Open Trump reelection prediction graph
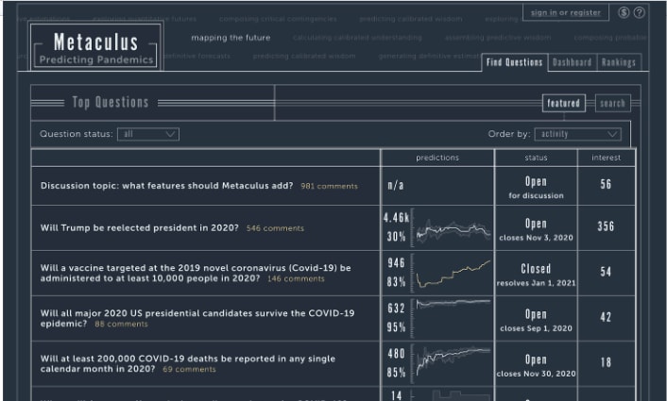This screenshot has height=401, width=667. click(x=453, y=228)
